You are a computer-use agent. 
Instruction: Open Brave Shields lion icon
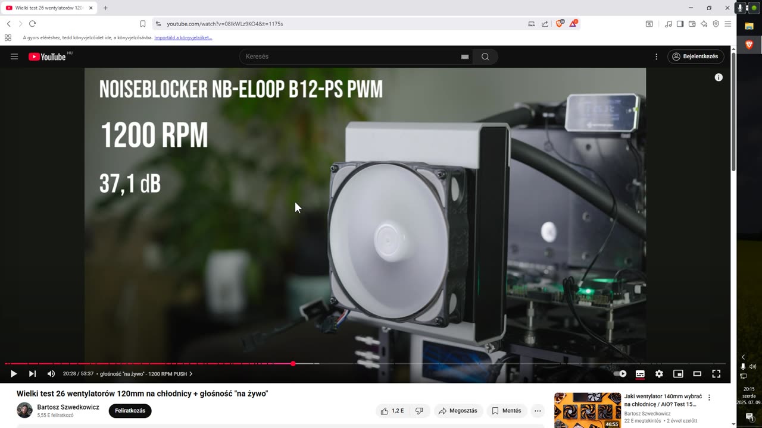coord(560,24)
